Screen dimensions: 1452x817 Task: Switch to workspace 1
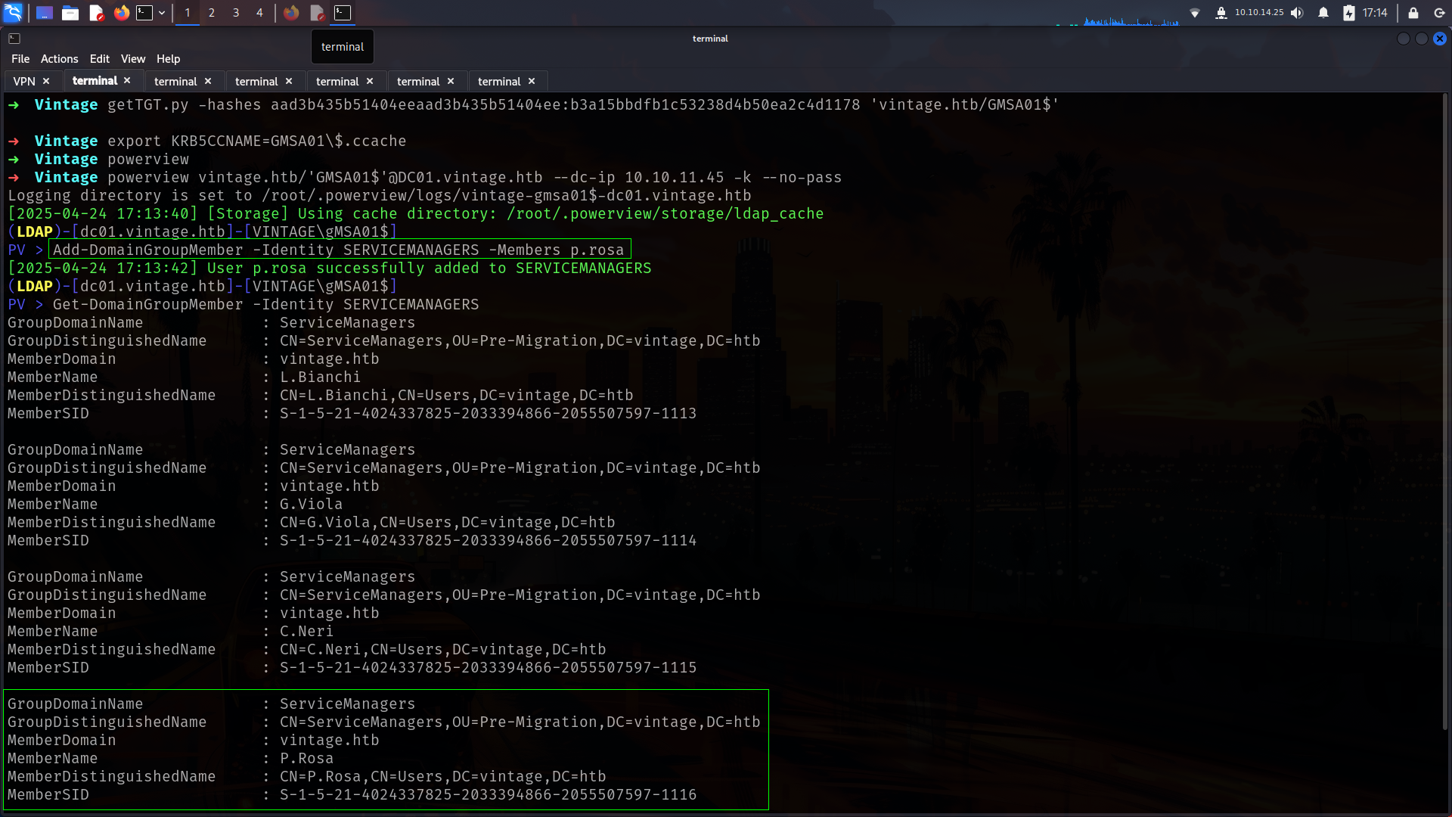[x=188, y=12]
